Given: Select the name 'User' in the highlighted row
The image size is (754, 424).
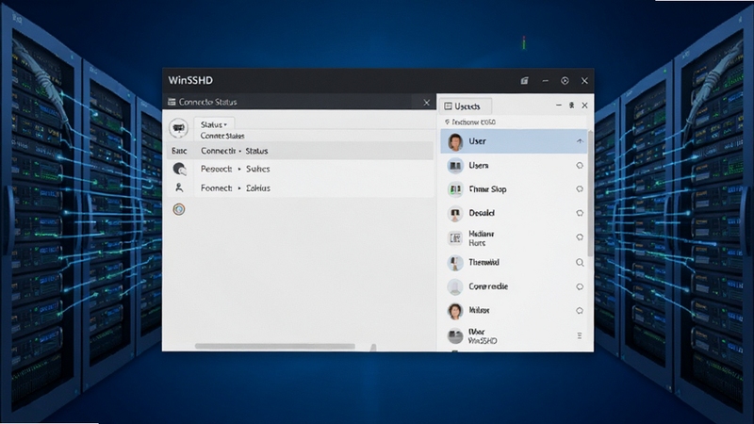Looking at the screenshot, I should tap(478, 141).
